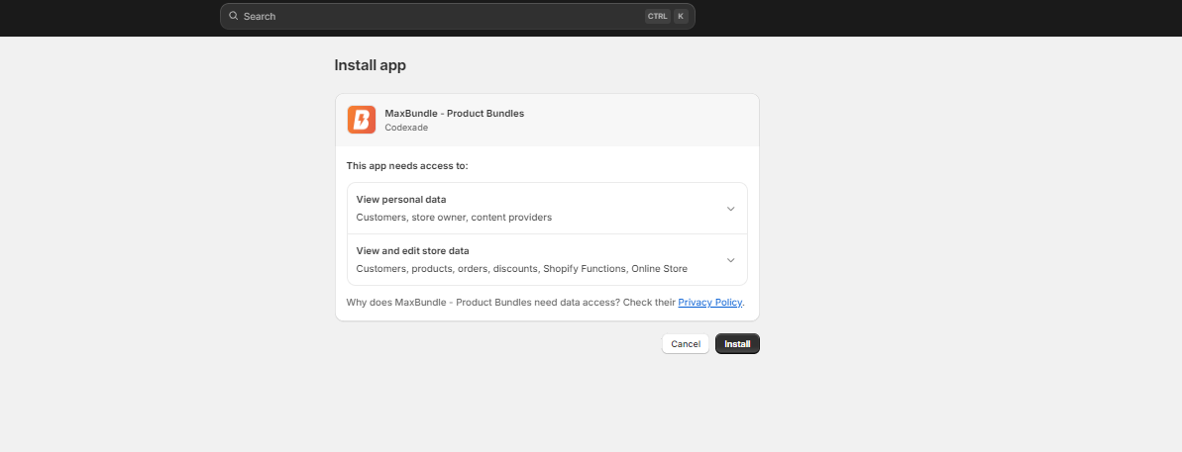The image size is (1182, 452).
Task: Click the description mentioning Shopify Functions, Online Store
Action: [x=521, y=268]
